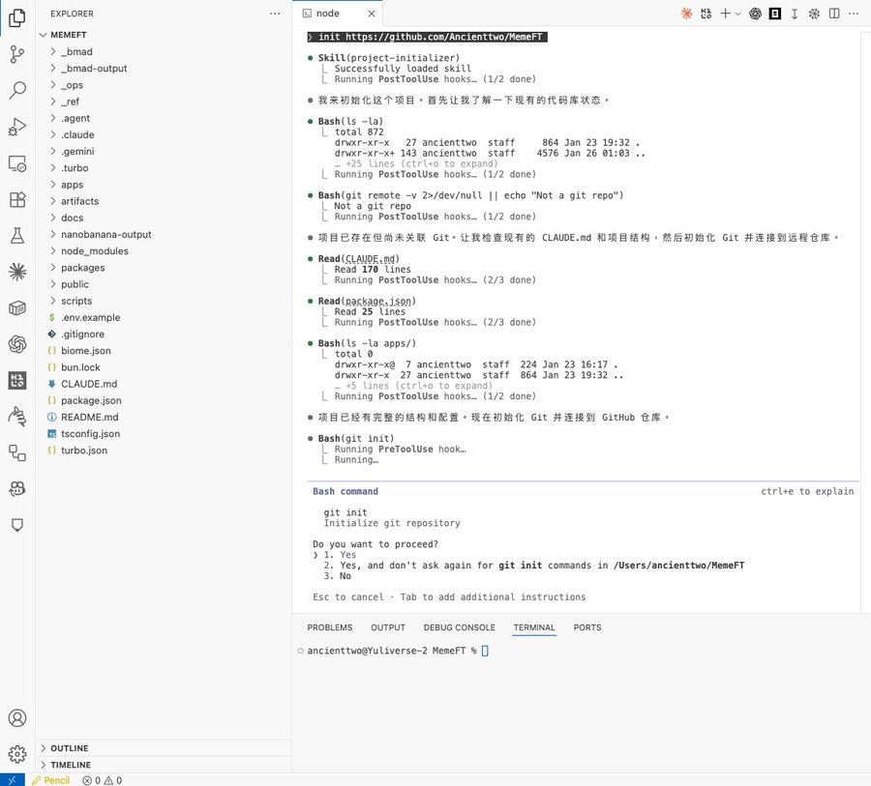The width and height of the screenshot is (871, 786).
Task: Open the .gitignore file
Action: coord(164,335)
